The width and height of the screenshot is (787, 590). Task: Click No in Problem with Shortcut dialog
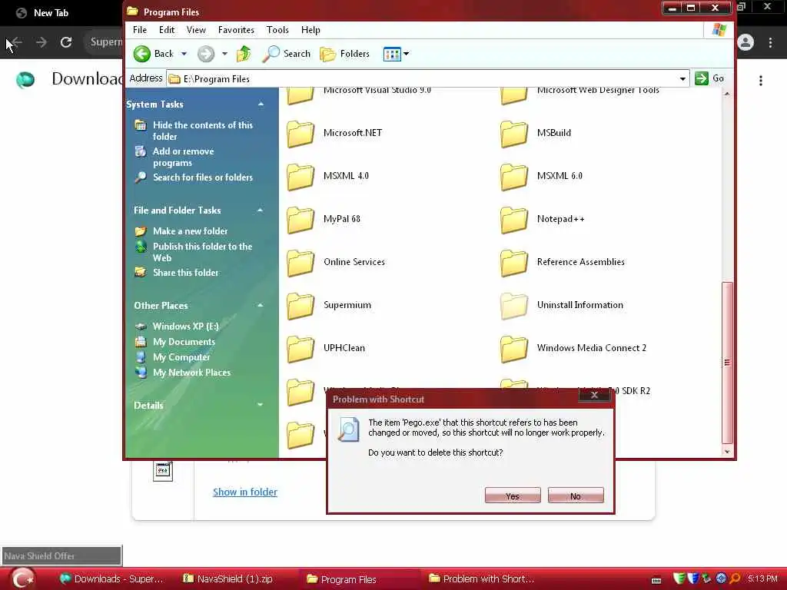point(576,496)
